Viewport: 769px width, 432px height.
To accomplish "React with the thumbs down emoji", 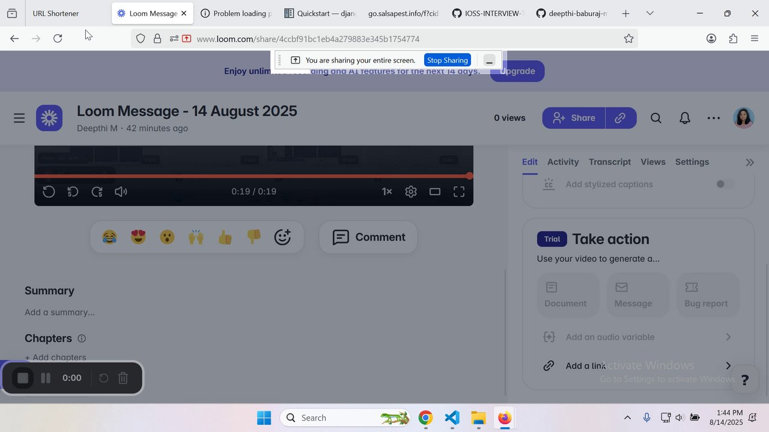I will (254, 237).
